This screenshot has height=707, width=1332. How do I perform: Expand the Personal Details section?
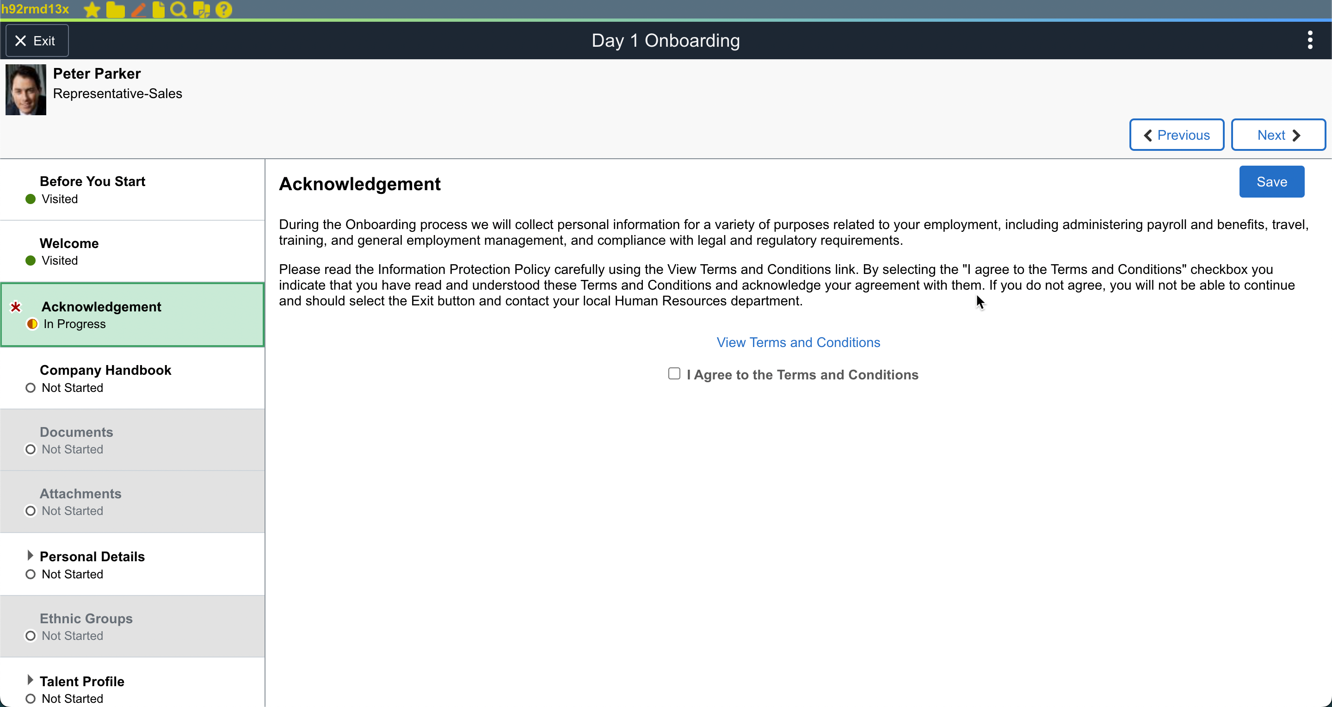[x=30, y=554]
